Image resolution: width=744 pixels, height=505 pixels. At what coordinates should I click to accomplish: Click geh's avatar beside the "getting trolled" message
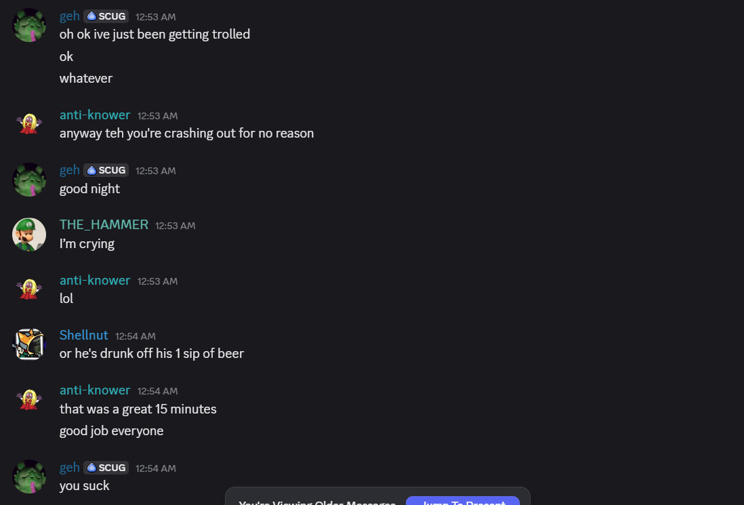tap(29, 25)
